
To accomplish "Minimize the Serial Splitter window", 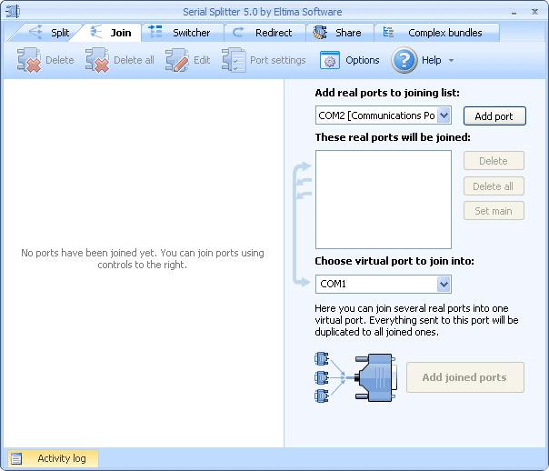I will click(x=514, y=13).
